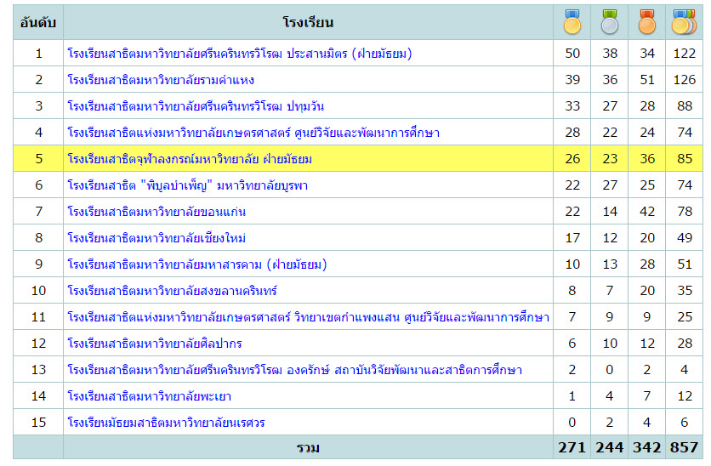Click bronze count 36 in highlighted row
Screen dimensions: 711x466
click(x=647, y=159)
